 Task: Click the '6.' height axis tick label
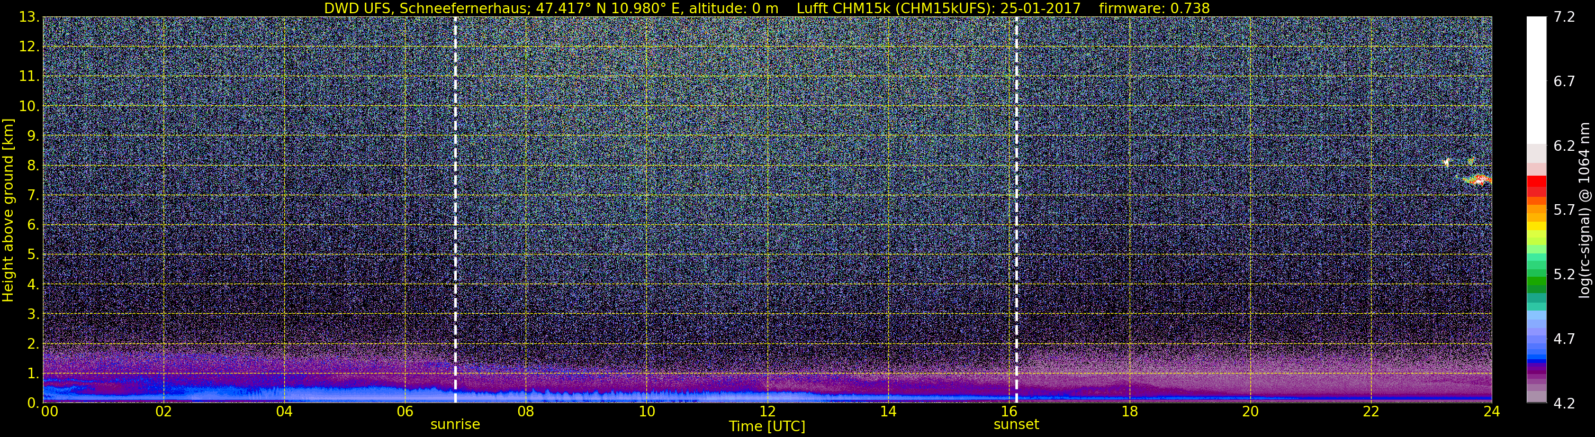33,225
